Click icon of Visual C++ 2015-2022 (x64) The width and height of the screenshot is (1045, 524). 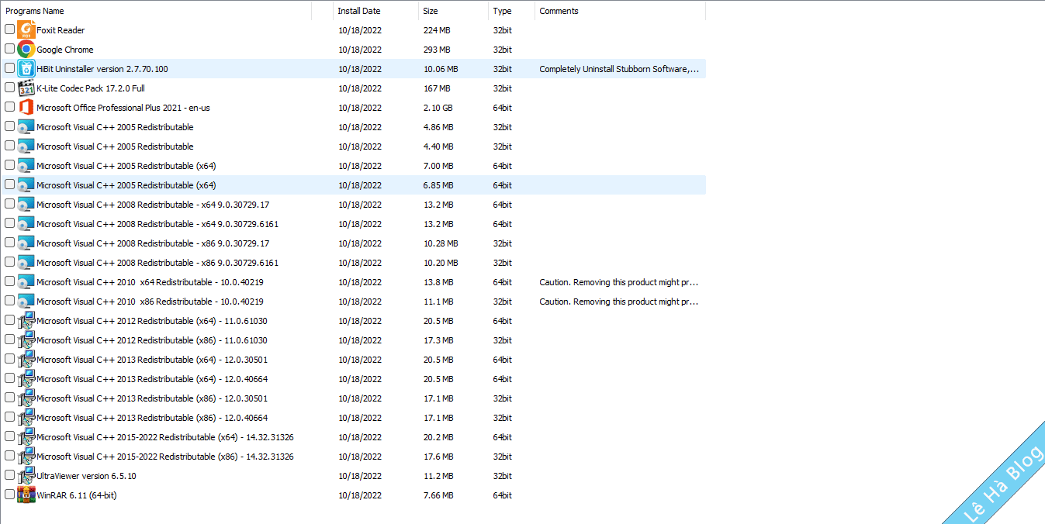coord(26,437)
